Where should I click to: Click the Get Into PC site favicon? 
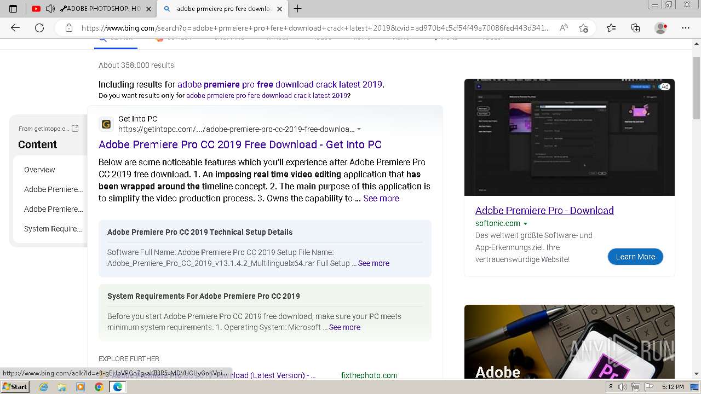106,124
